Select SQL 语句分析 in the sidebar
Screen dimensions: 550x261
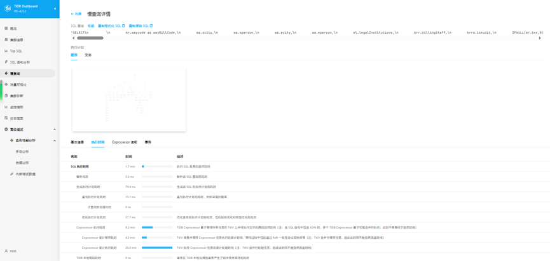pyautogui.click(x=19, y=62)
